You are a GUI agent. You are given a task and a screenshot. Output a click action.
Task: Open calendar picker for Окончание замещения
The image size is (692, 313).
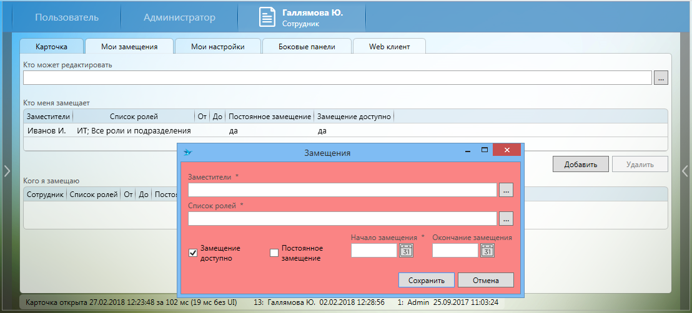pyautogui.click(x=487, y=251)
